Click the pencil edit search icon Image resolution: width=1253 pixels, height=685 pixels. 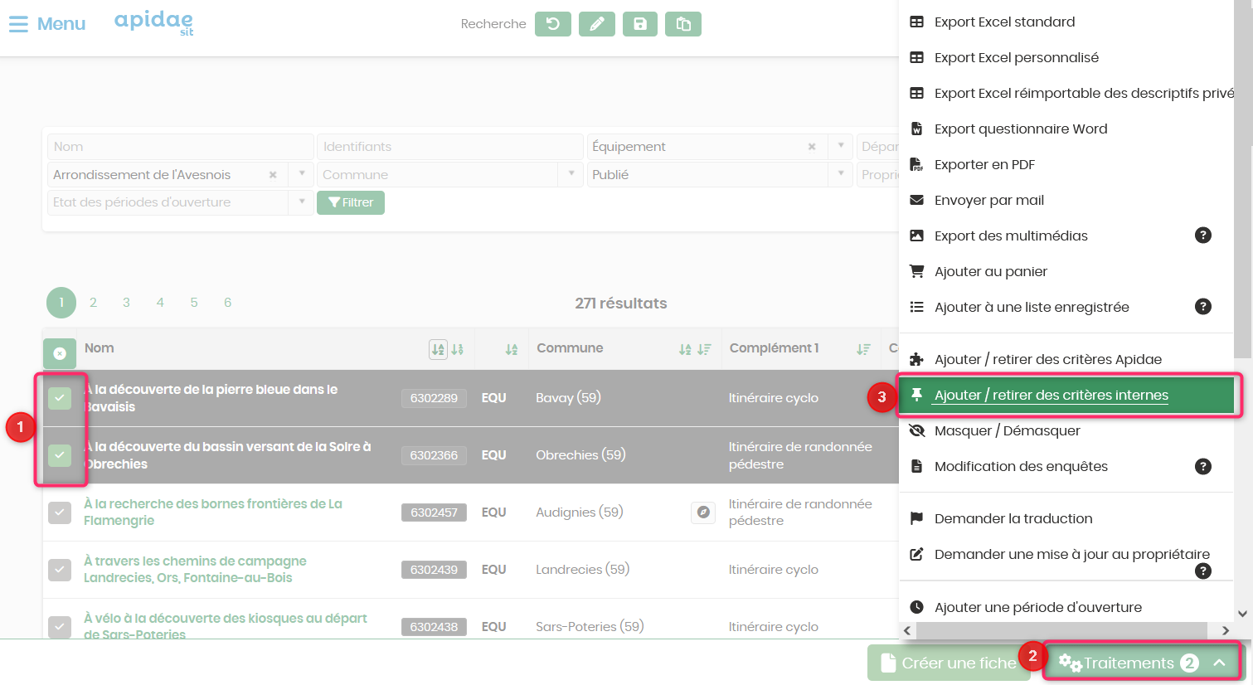coord(597,24)
